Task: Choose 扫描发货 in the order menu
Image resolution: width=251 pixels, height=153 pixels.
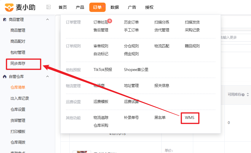Action: coord(192,22)
